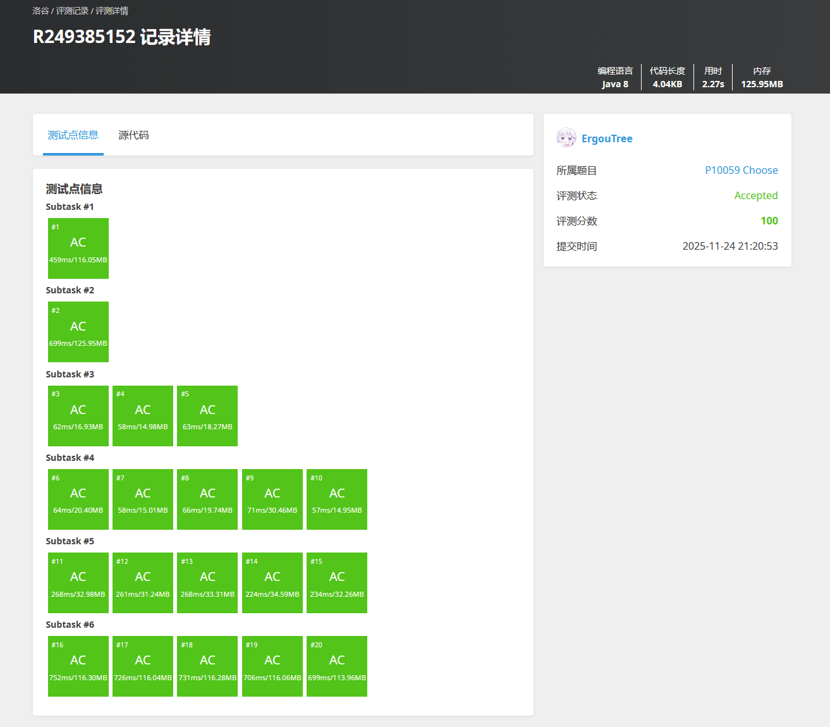Viewport: 830px width, 727px height.
Task: Select the 测试点信息 tab
Action: [x=73, y=135]
